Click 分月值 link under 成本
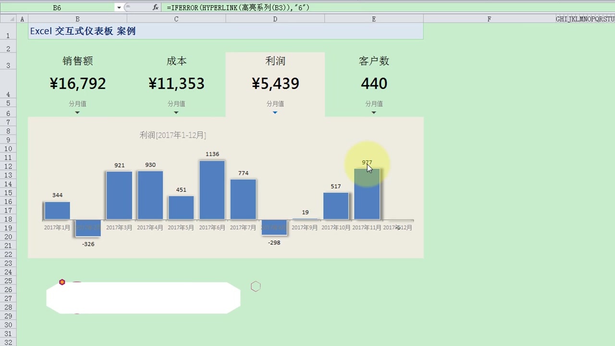This screenshot has width=615, height=346. pyautogui.click(x=176, y=104)
